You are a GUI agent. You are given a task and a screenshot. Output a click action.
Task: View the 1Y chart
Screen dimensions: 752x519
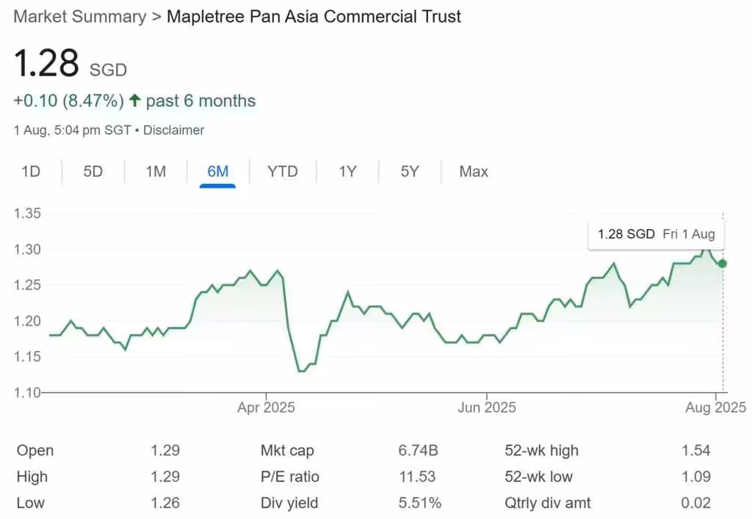pos(347,172)
